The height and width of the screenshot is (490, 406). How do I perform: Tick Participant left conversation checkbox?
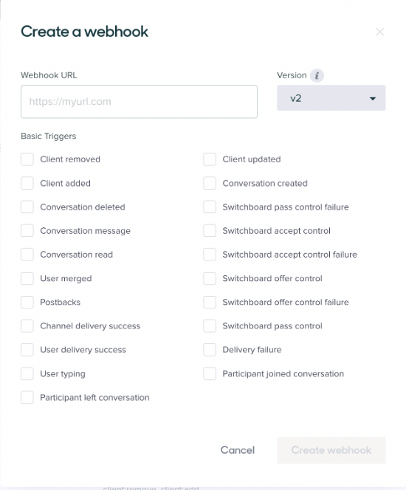[27, 398]
